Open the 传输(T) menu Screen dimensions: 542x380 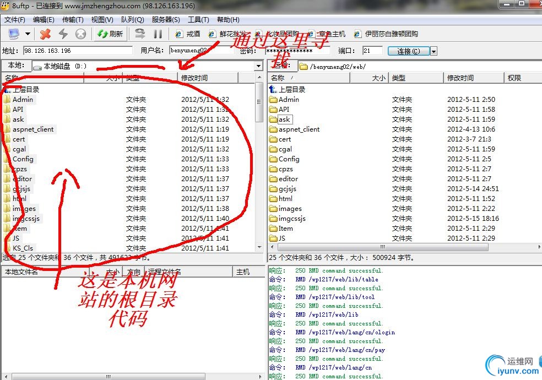73,20
